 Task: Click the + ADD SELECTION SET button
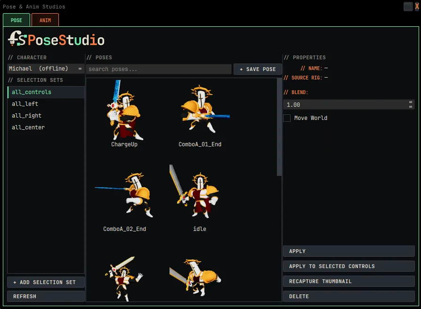(x=46, y=282)
